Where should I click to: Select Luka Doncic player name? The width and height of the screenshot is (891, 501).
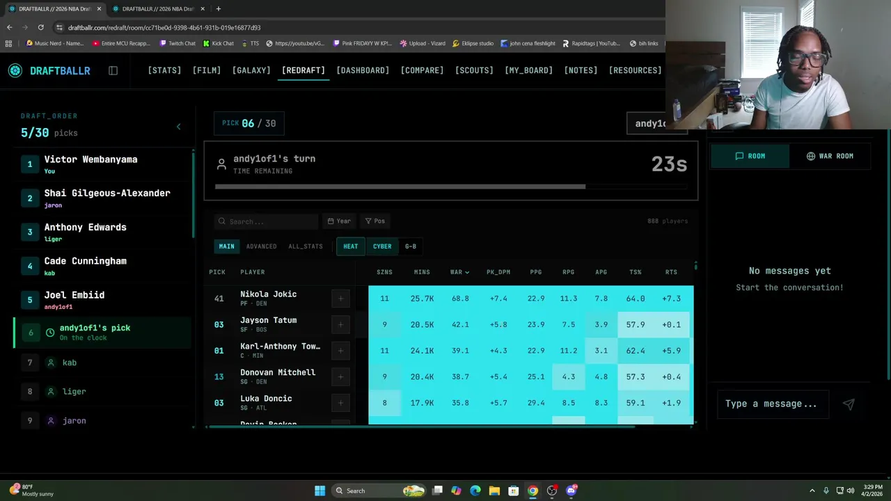click(x=266, y=399)
